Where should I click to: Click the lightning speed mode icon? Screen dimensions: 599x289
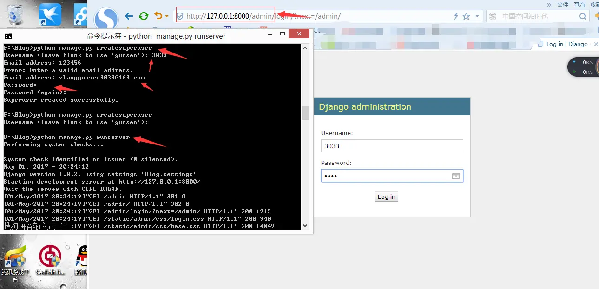pyautogui.click(x=456, y=16)
